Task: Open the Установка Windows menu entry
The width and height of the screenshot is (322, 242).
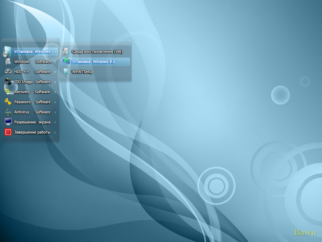Action: tap(30, 51)
